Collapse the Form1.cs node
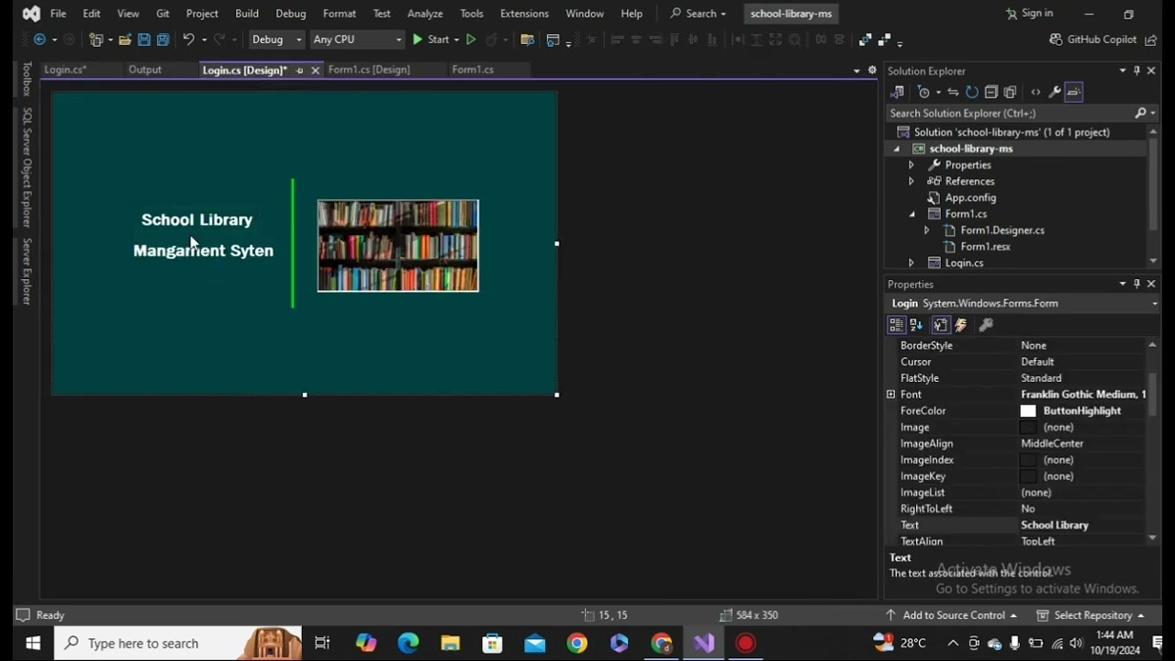This screenshot has width=1175, height=661. tap(912, 214)
